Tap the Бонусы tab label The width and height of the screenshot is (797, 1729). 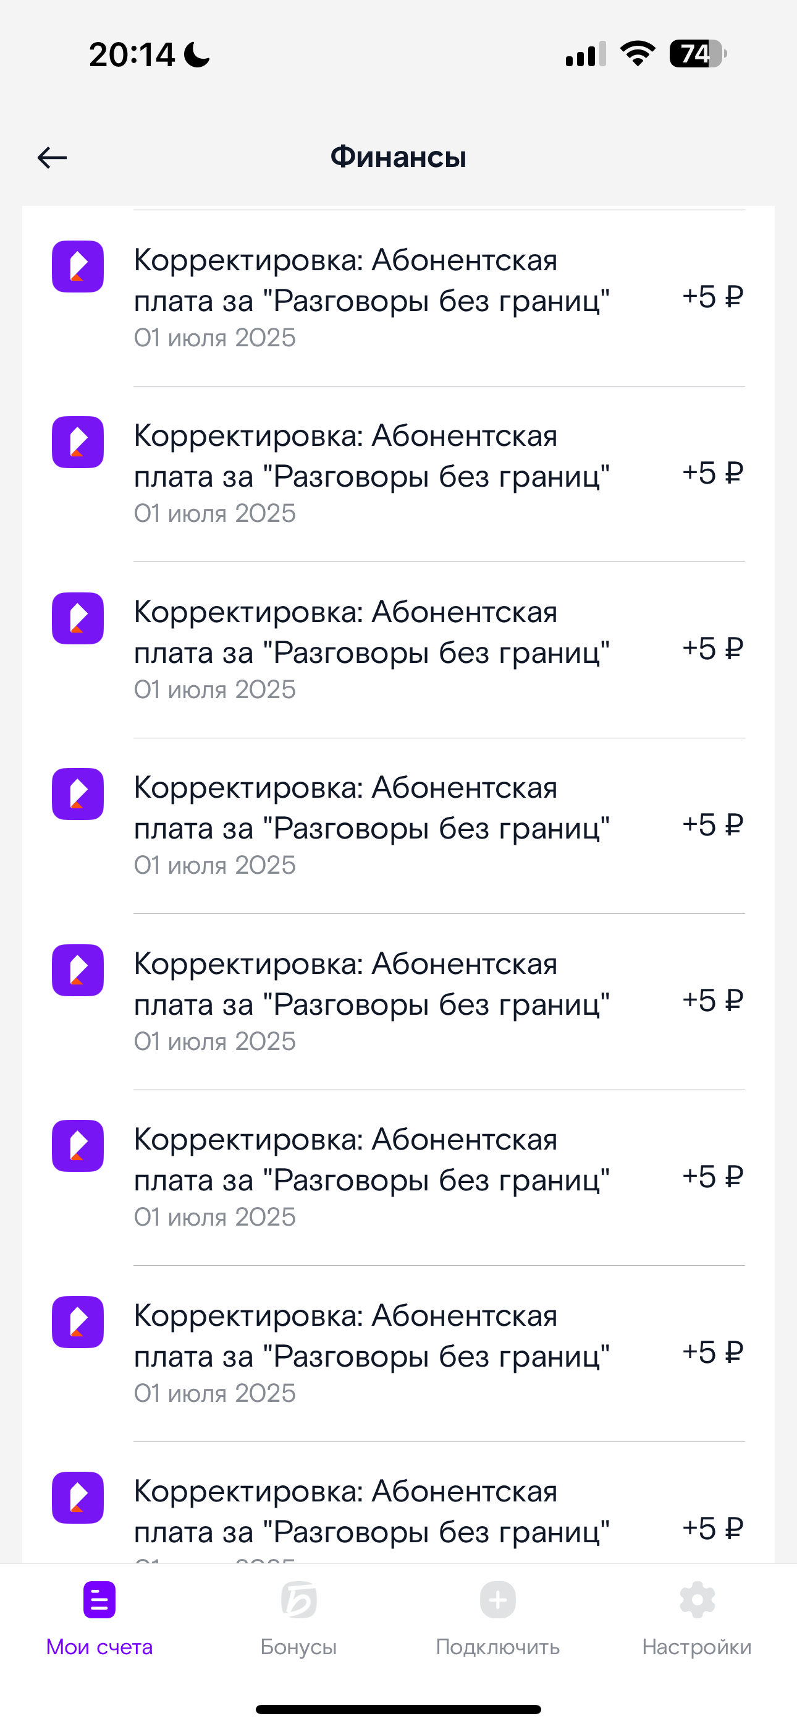[298, 1647]
